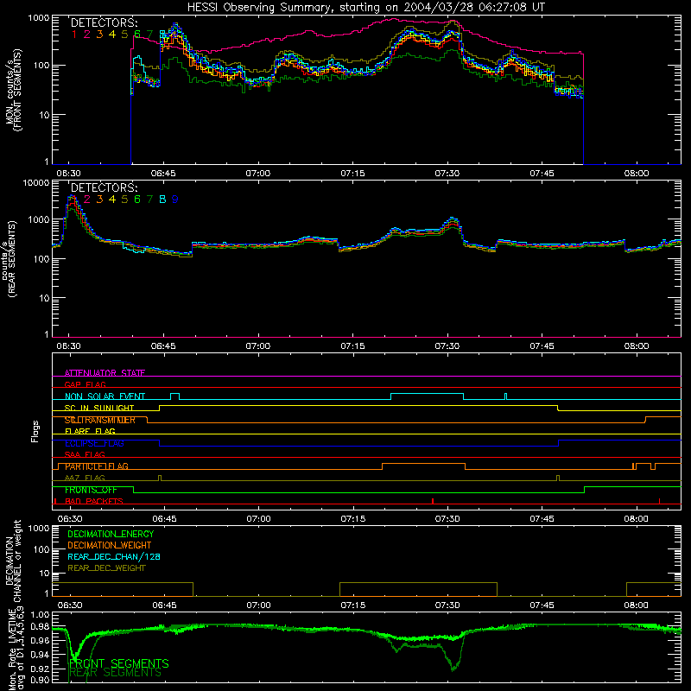Viewport: 691px width, 691px height.
Task: Click the REAR SEGMENTS livetime legend label
Action: (116, 673)
